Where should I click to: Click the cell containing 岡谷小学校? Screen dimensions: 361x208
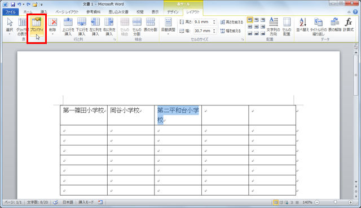(131, 115)
